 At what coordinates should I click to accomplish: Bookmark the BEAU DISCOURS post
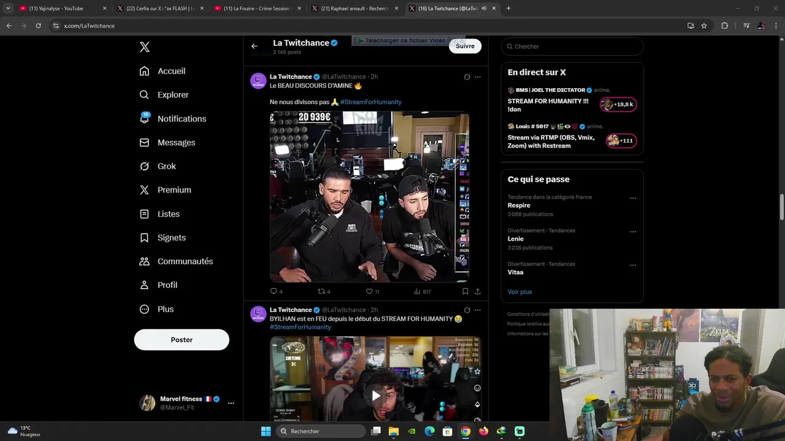click(465, 292)
